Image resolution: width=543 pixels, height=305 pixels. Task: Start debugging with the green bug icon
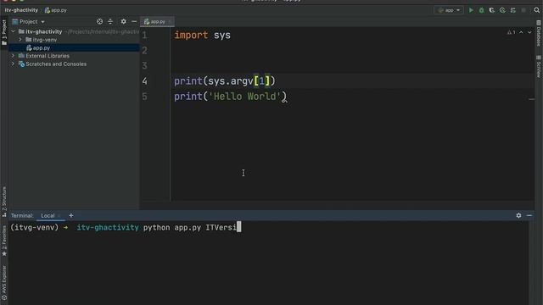tap(481, 10)
